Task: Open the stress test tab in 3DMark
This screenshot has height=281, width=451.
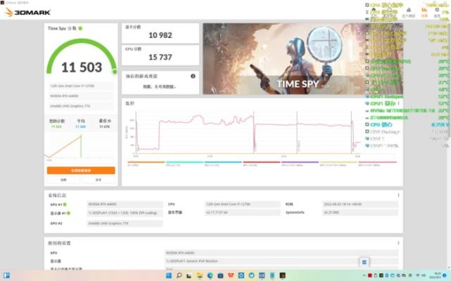Action: 408,13
